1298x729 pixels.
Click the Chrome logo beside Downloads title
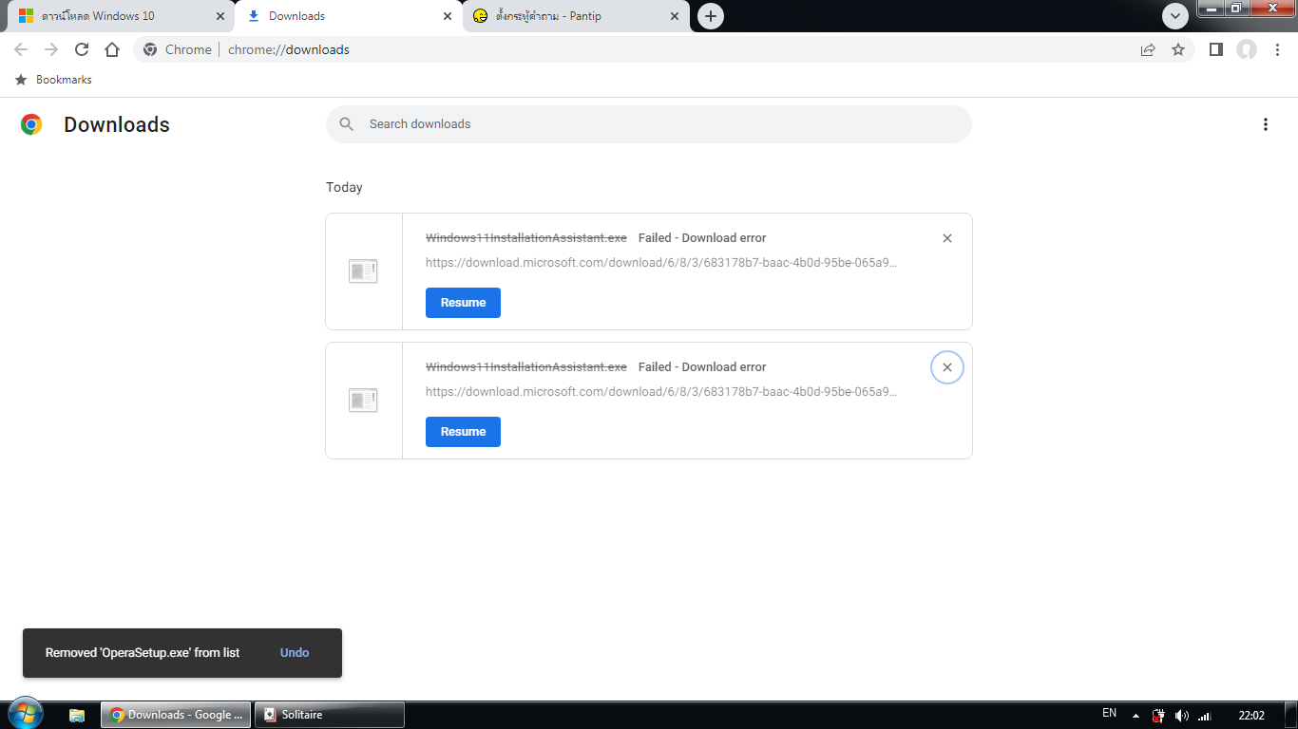pyautogui.click(x=31, y=124)
